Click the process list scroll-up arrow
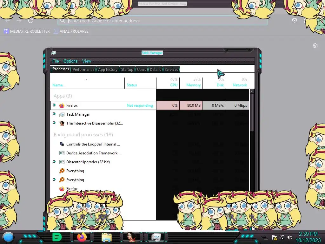 click(x=252, y=91)
